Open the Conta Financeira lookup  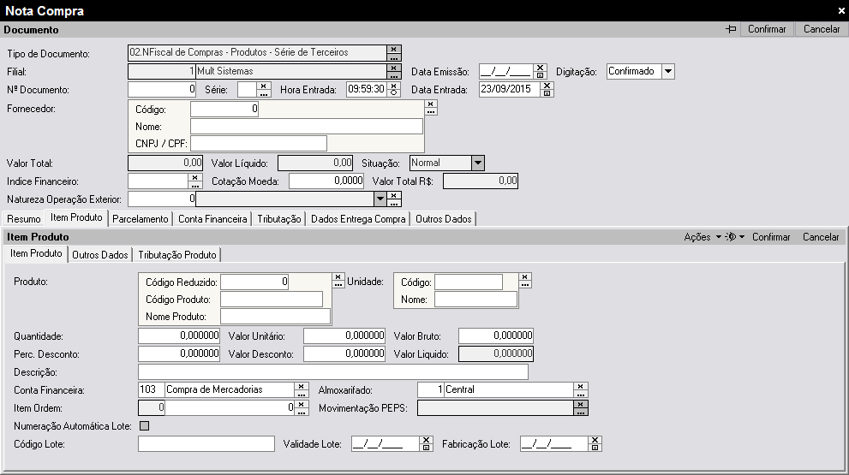pos(302,394)
